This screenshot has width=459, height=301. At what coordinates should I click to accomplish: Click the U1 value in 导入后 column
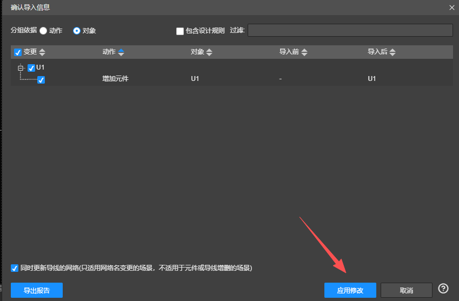pos(372,79)
